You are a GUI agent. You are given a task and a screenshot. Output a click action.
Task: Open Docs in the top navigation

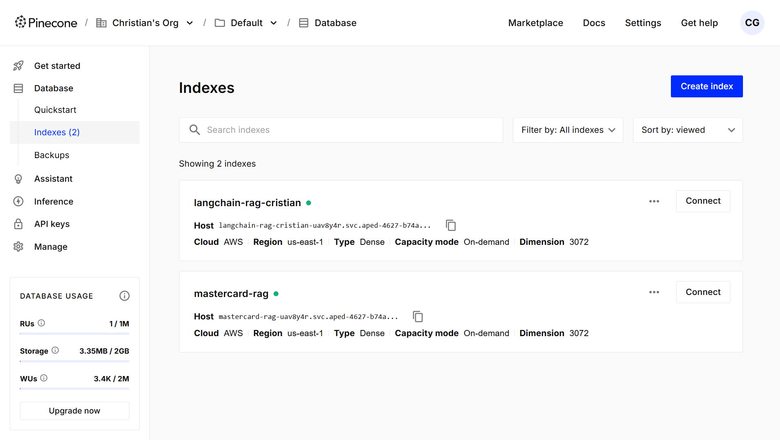(x=594, y=23)
